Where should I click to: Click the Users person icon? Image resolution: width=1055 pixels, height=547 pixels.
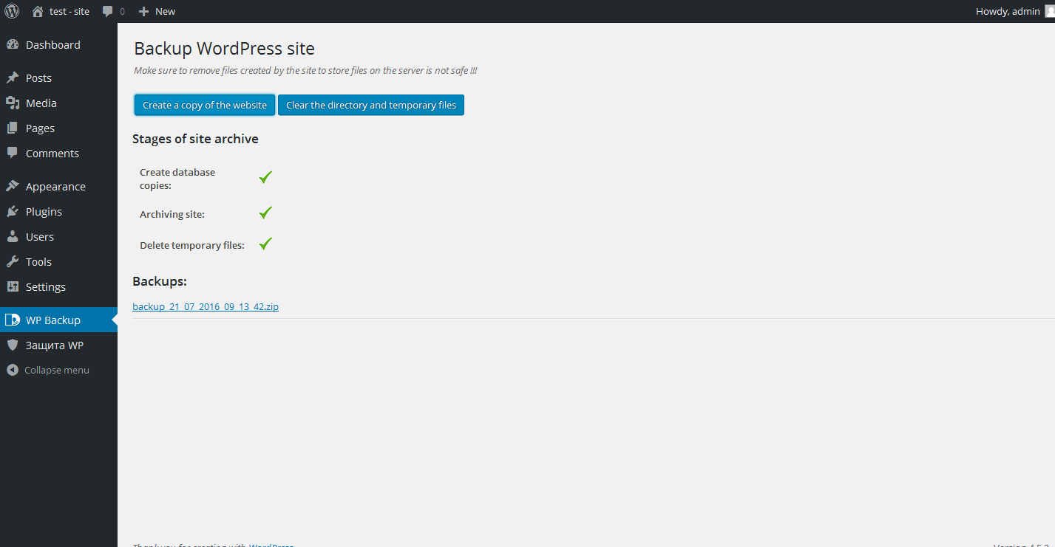coord(13,237)
